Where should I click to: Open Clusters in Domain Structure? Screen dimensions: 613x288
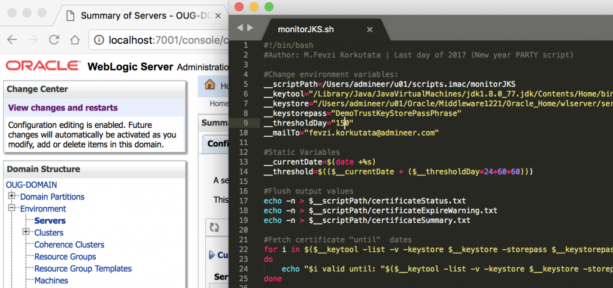pyautogui.click(x=49, y=232)
